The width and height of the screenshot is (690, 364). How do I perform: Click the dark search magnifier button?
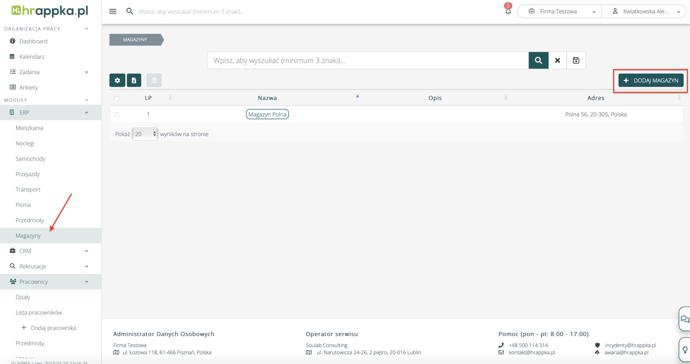point(538,60)
